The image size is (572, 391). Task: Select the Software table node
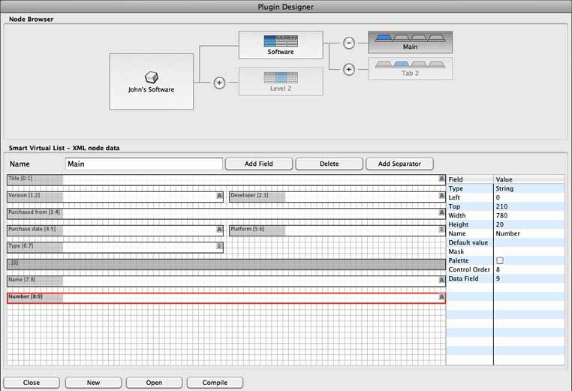tap(281, 44)
